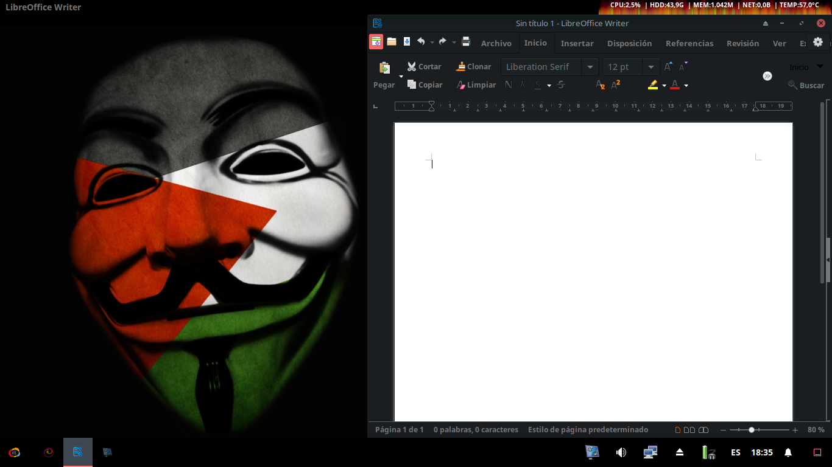Click the increase font size icon
The height and width of the screenshot is (467, 832).
[x=668, y=67]
